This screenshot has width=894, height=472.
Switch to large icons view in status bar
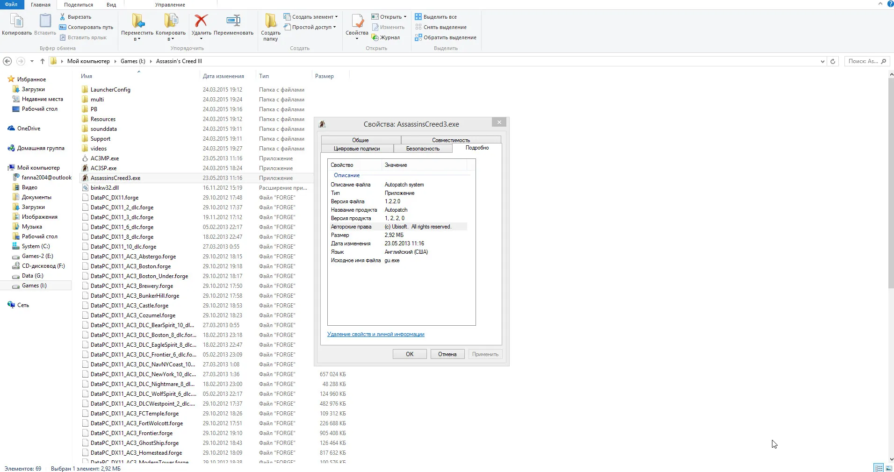pyautogui.click(x=888, y=468)
